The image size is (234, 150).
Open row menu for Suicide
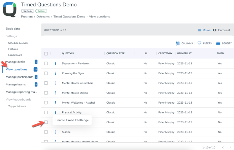tap(55, 132)
